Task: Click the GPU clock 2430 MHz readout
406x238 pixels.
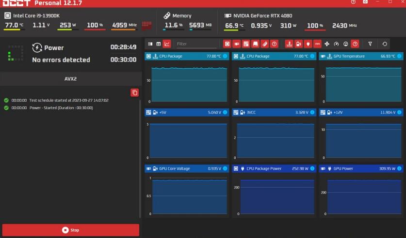Action: [x=344, y=26]
